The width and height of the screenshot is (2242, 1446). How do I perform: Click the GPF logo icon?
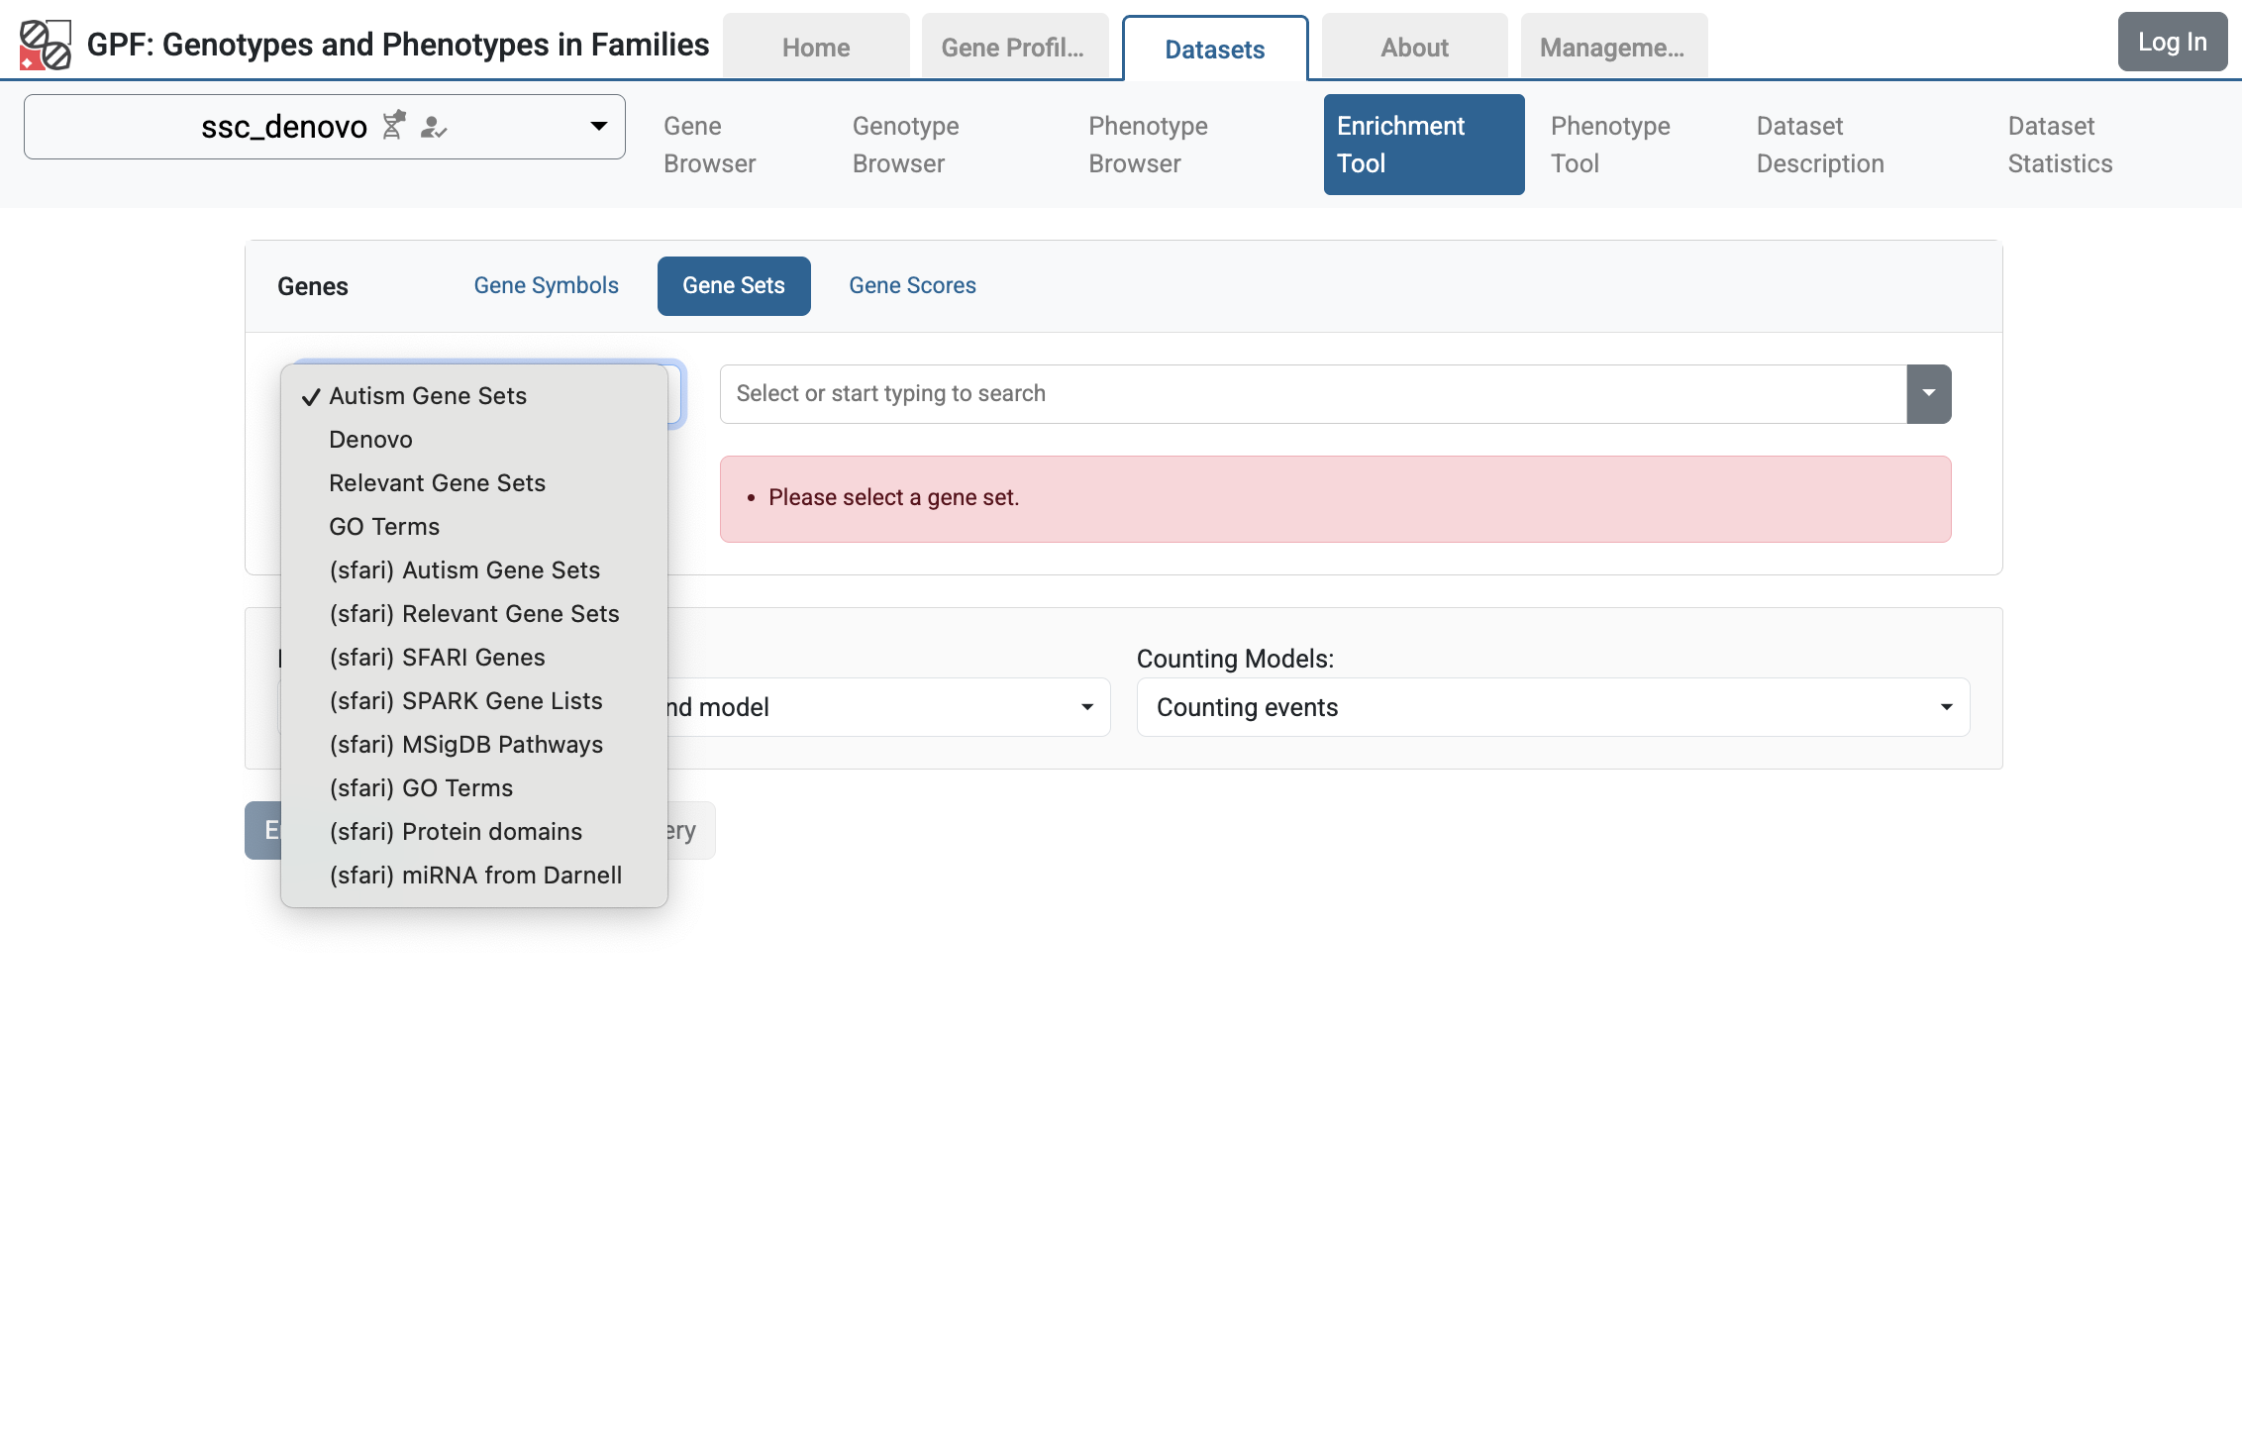point(46,43)
